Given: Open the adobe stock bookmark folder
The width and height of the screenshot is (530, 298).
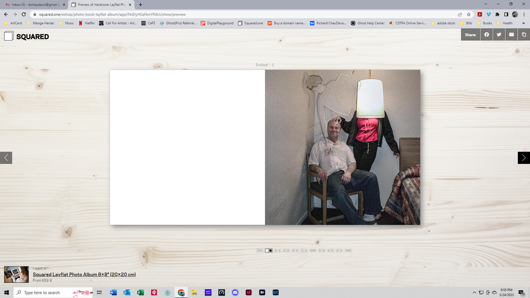Looking at the screenshot, I should (444, 23).
